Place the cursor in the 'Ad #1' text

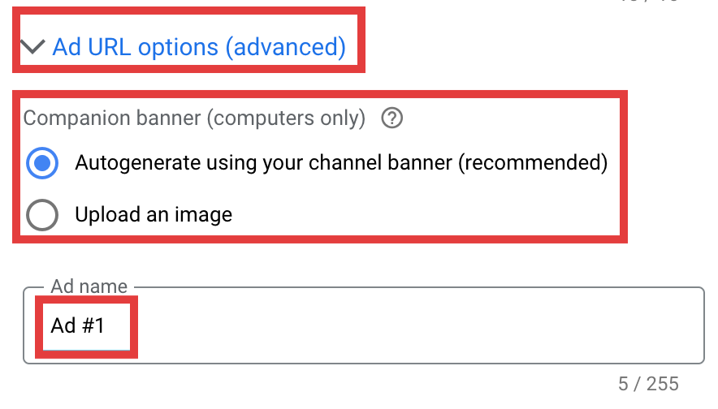[77, 325]
